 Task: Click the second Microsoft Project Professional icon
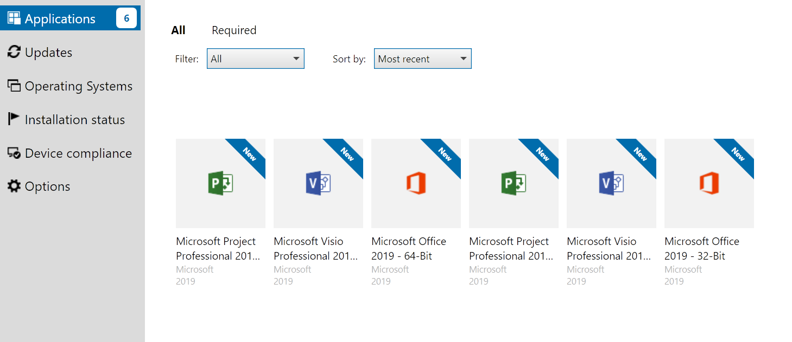(514, 183)
